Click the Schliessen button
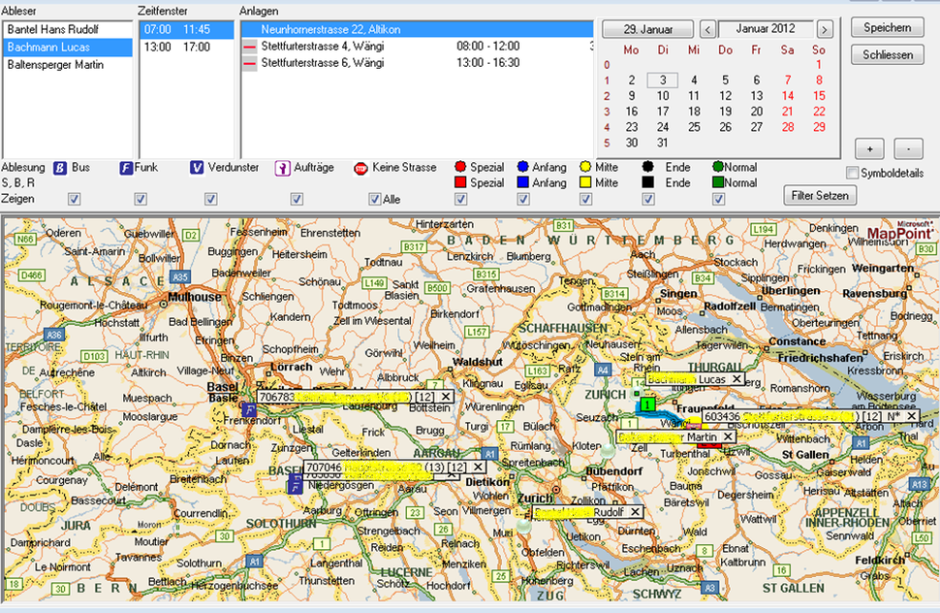Image resolution: width=940 pixels, height=613 pixels. [x=888, y=54]
